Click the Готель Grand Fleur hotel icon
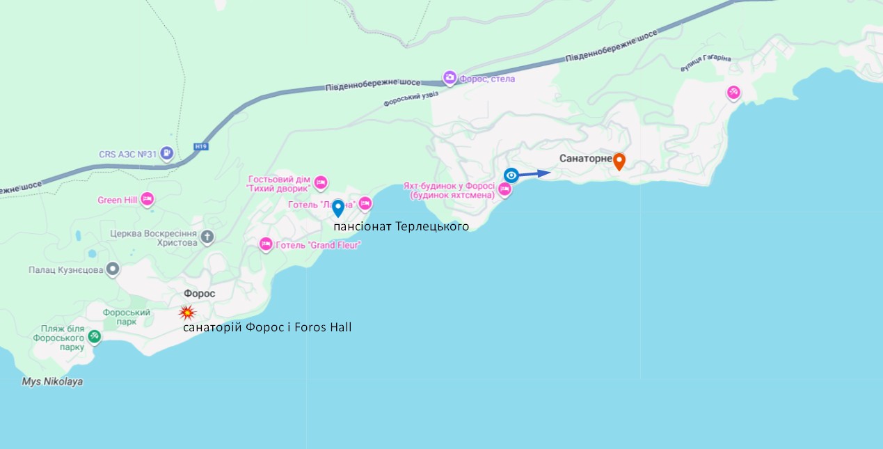The image size is (883, 449). tap(266, 244)
